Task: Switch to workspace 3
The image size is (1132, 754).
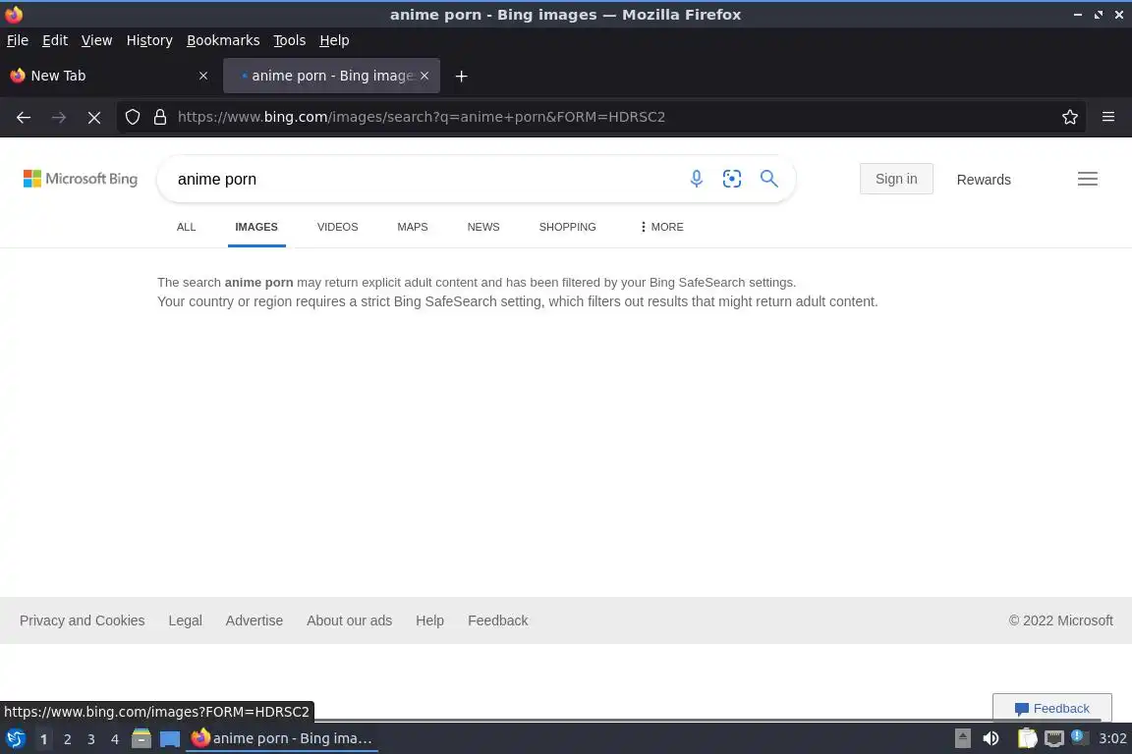Action: 91,739
